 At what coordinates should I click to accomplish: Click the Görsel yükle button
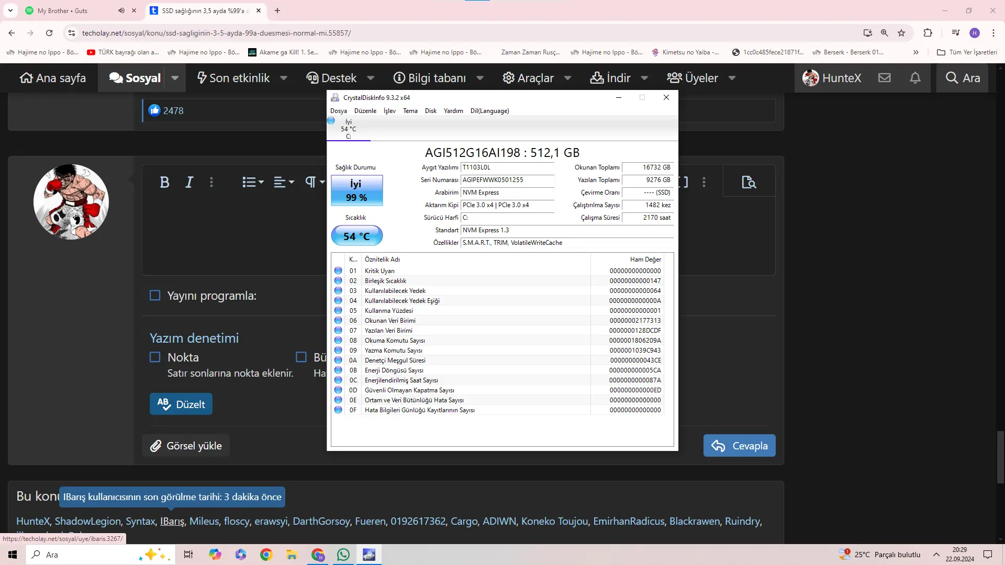coord(186,446)
